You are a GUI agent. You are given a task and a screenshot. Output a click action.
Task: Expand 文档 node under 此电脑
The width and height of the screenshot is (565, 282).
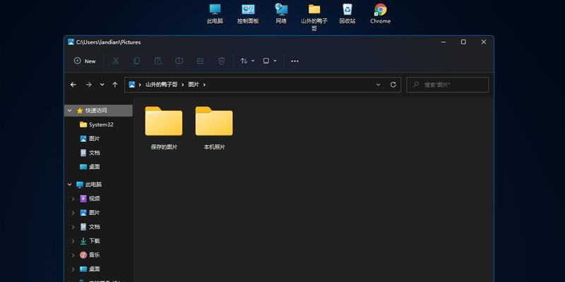pos(73,227)
